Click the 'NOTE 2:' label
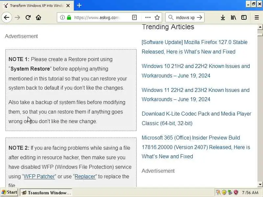This screenshot has width=263, height=197. (x=19, y=148)
